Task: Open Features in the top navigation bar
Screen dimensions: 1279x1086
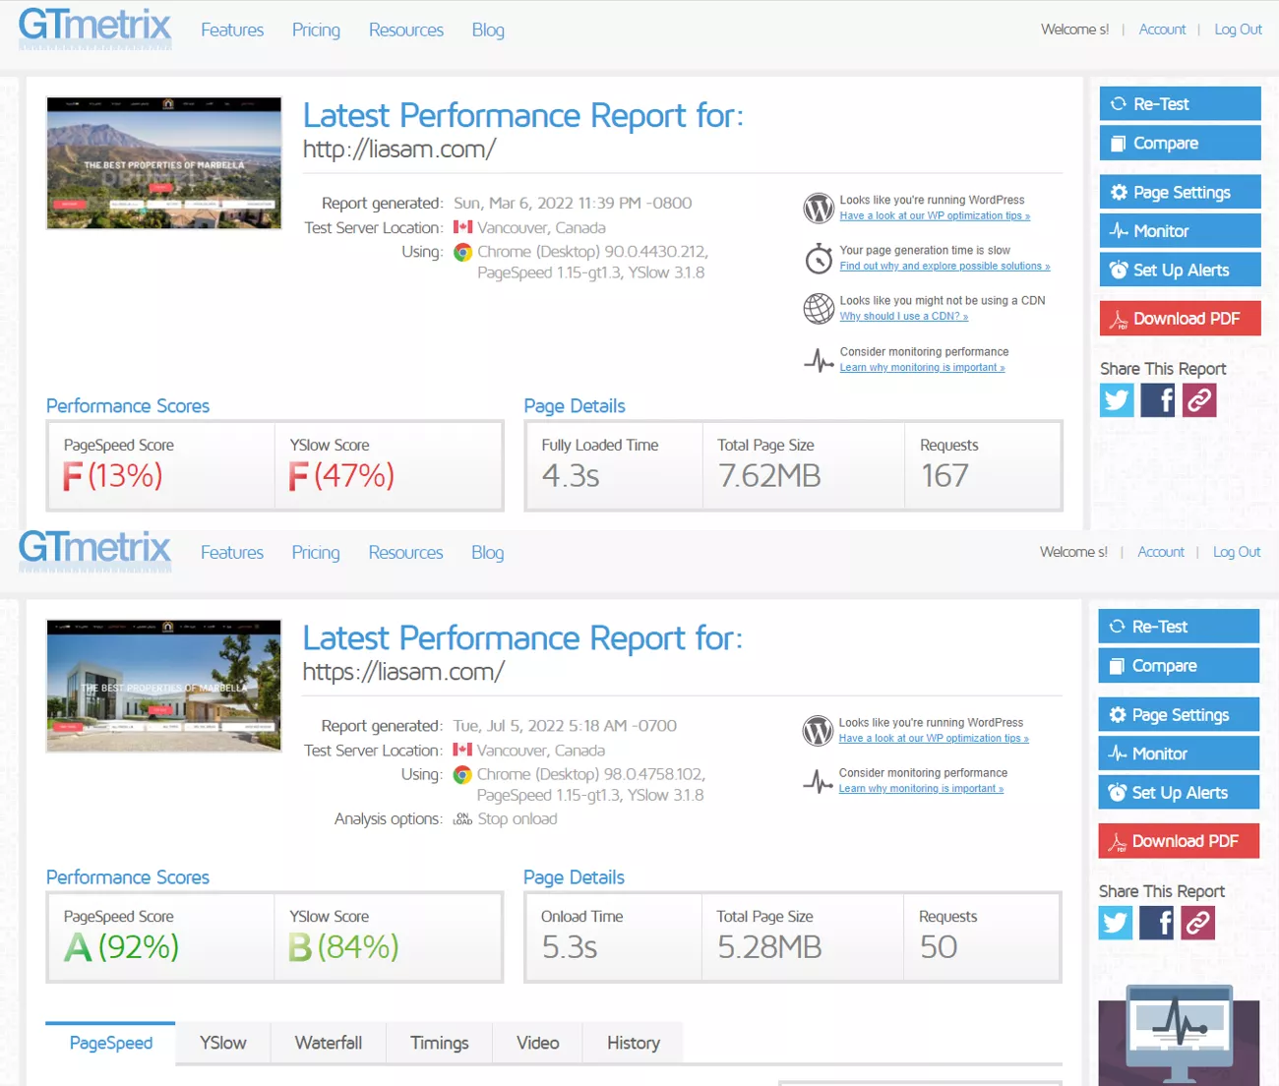Action: 232,30
